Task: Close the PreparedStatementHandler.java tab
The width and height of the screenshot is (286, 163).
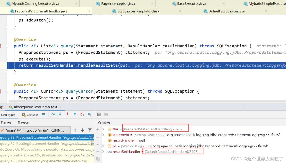Action: [89, 11]
